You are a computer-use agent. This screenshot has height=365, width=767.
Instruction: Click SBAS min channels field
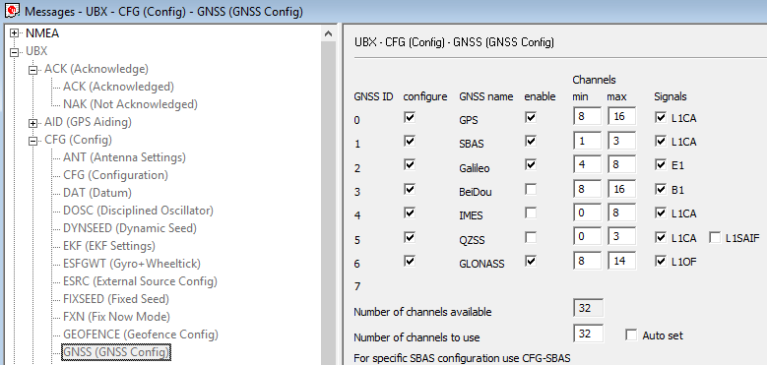point(587,141)
